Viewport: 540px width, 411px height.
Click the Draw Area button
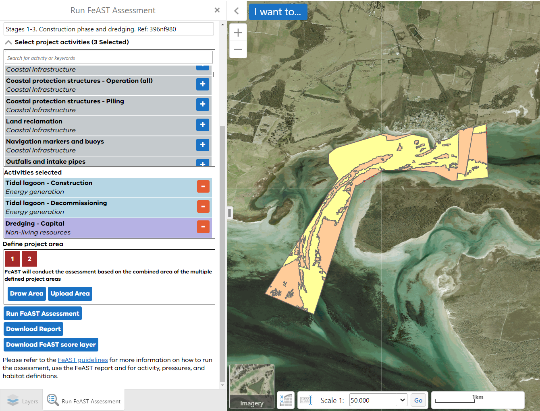[27, 294]
